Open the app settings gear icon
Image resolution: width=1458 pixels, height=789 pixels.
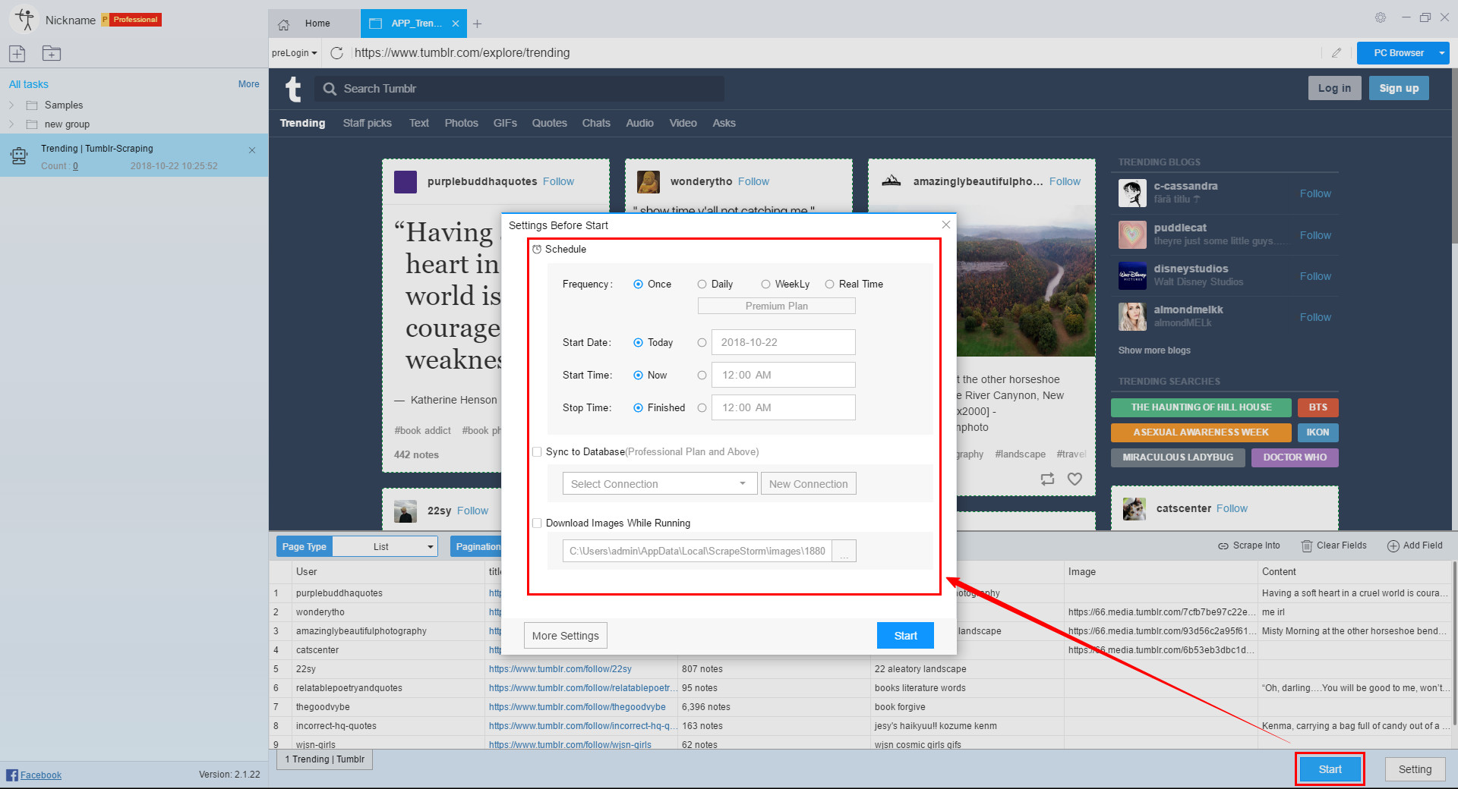pos(1381,17)
